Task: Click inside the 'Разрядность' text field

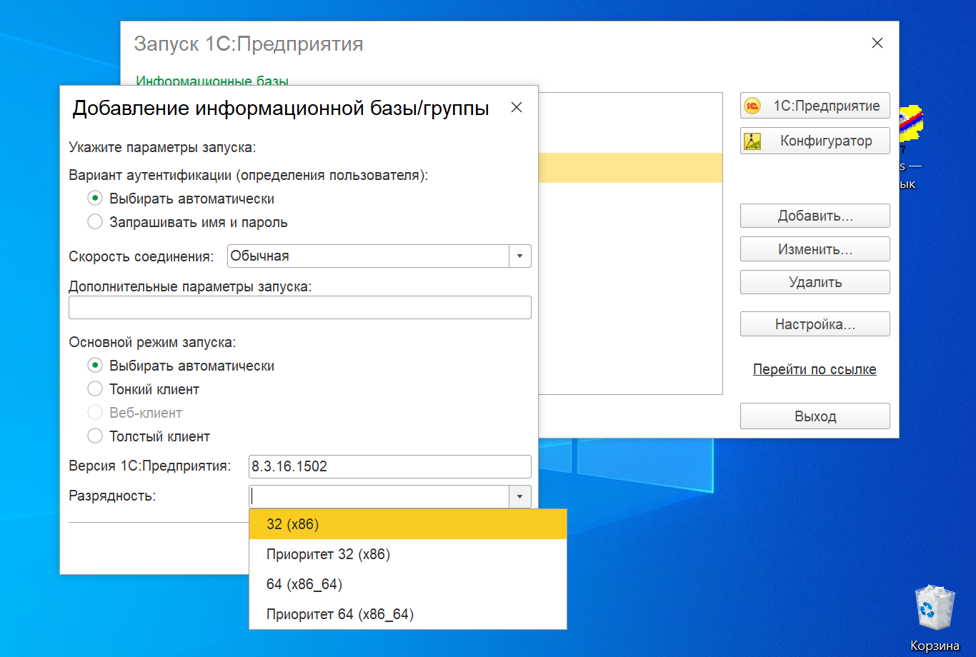Action: pos(379,496)
